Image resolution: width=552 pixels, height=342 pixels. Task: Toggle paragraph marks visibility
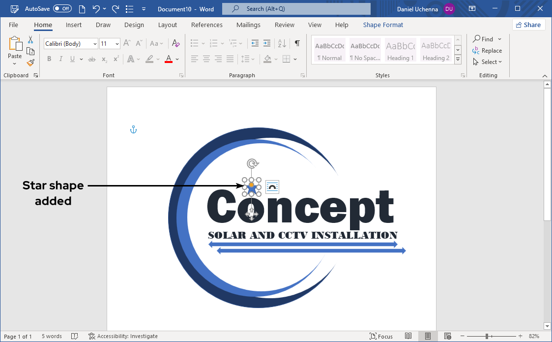(297, 43)
